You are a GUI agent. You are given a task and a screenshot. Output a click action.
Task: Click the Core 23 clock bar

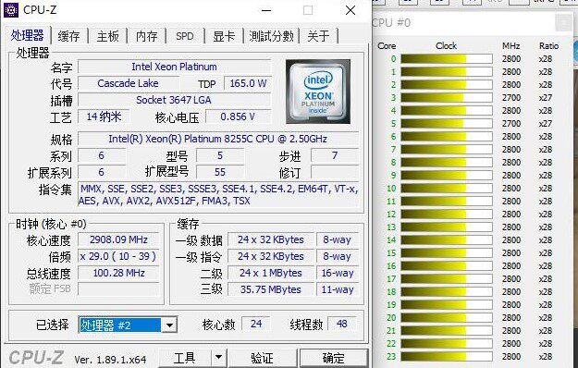447,357
